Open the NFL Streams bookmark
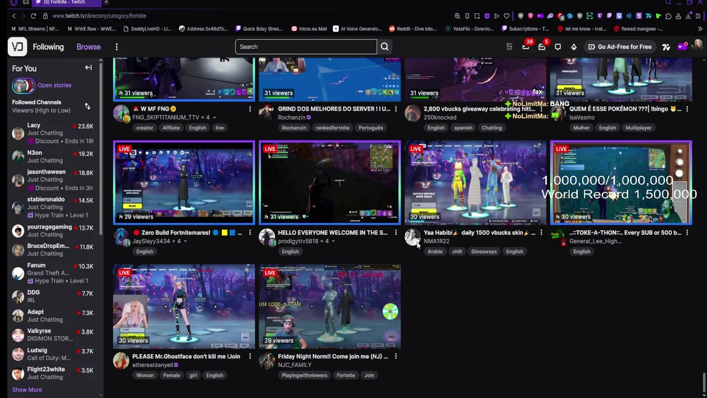The width and height of the screenshot is (707, 398). 35,29
